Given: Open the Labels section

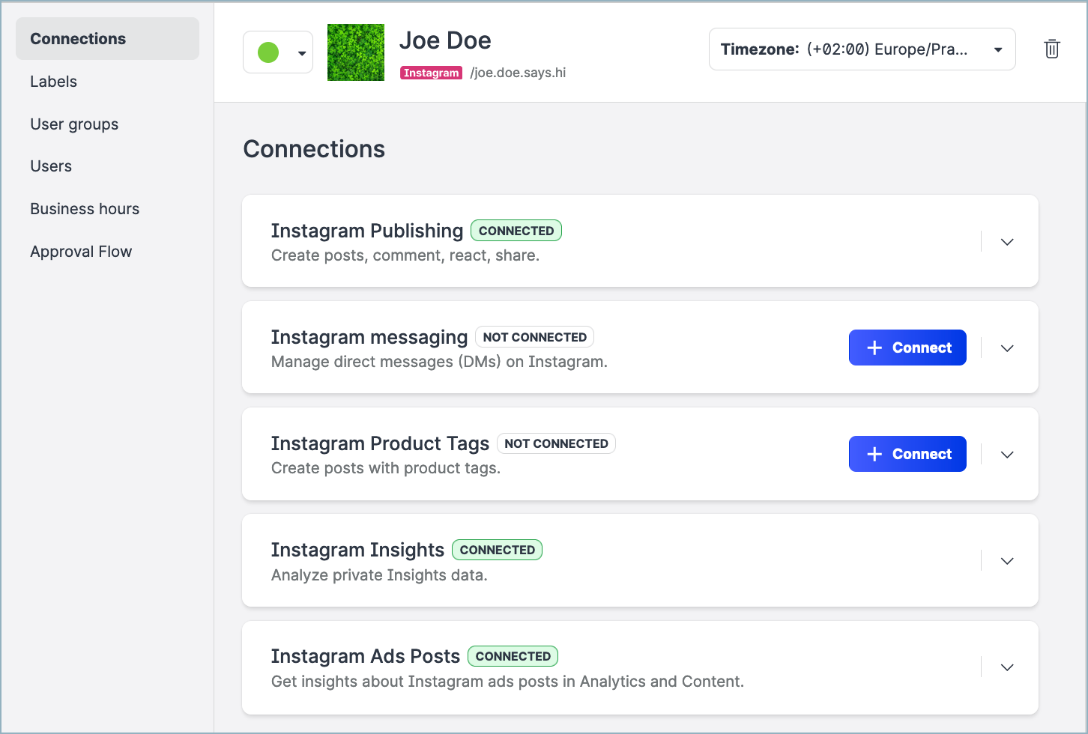Looking at the screenshot, I should point(53,81).
